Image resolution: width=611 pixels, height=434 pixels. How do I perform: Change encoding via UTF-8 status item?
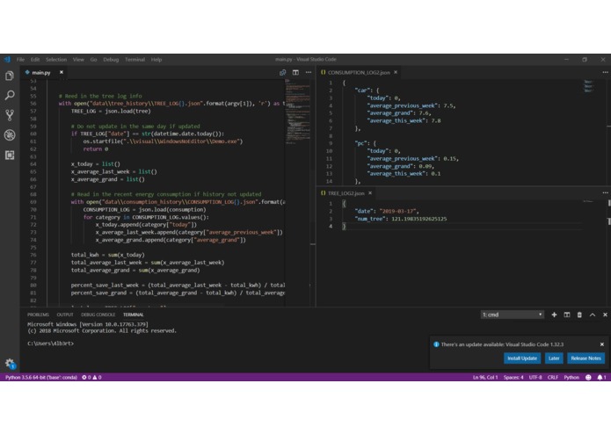[x=535, y=377]
